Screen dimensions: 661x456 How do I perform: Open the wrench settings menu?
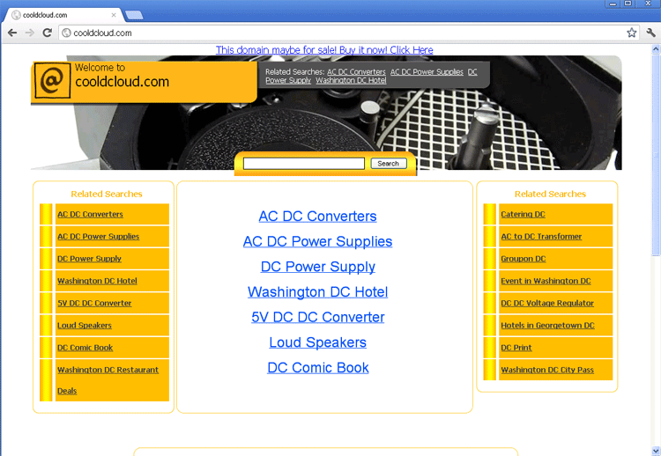pos(650,33)
